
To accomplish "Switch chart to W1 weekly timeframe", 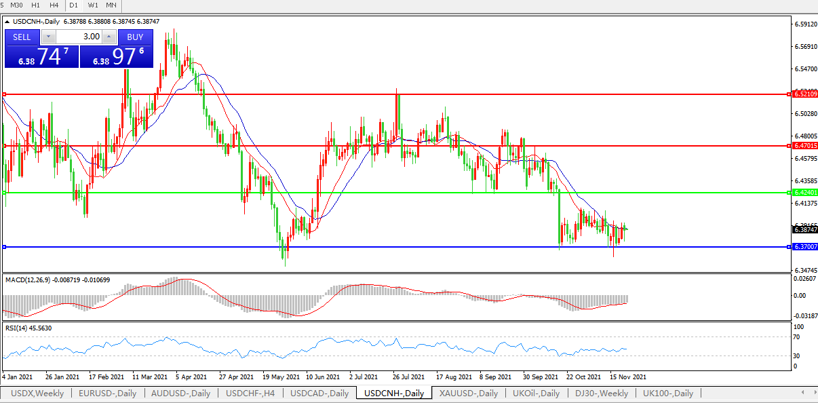I will pos(93,5).
